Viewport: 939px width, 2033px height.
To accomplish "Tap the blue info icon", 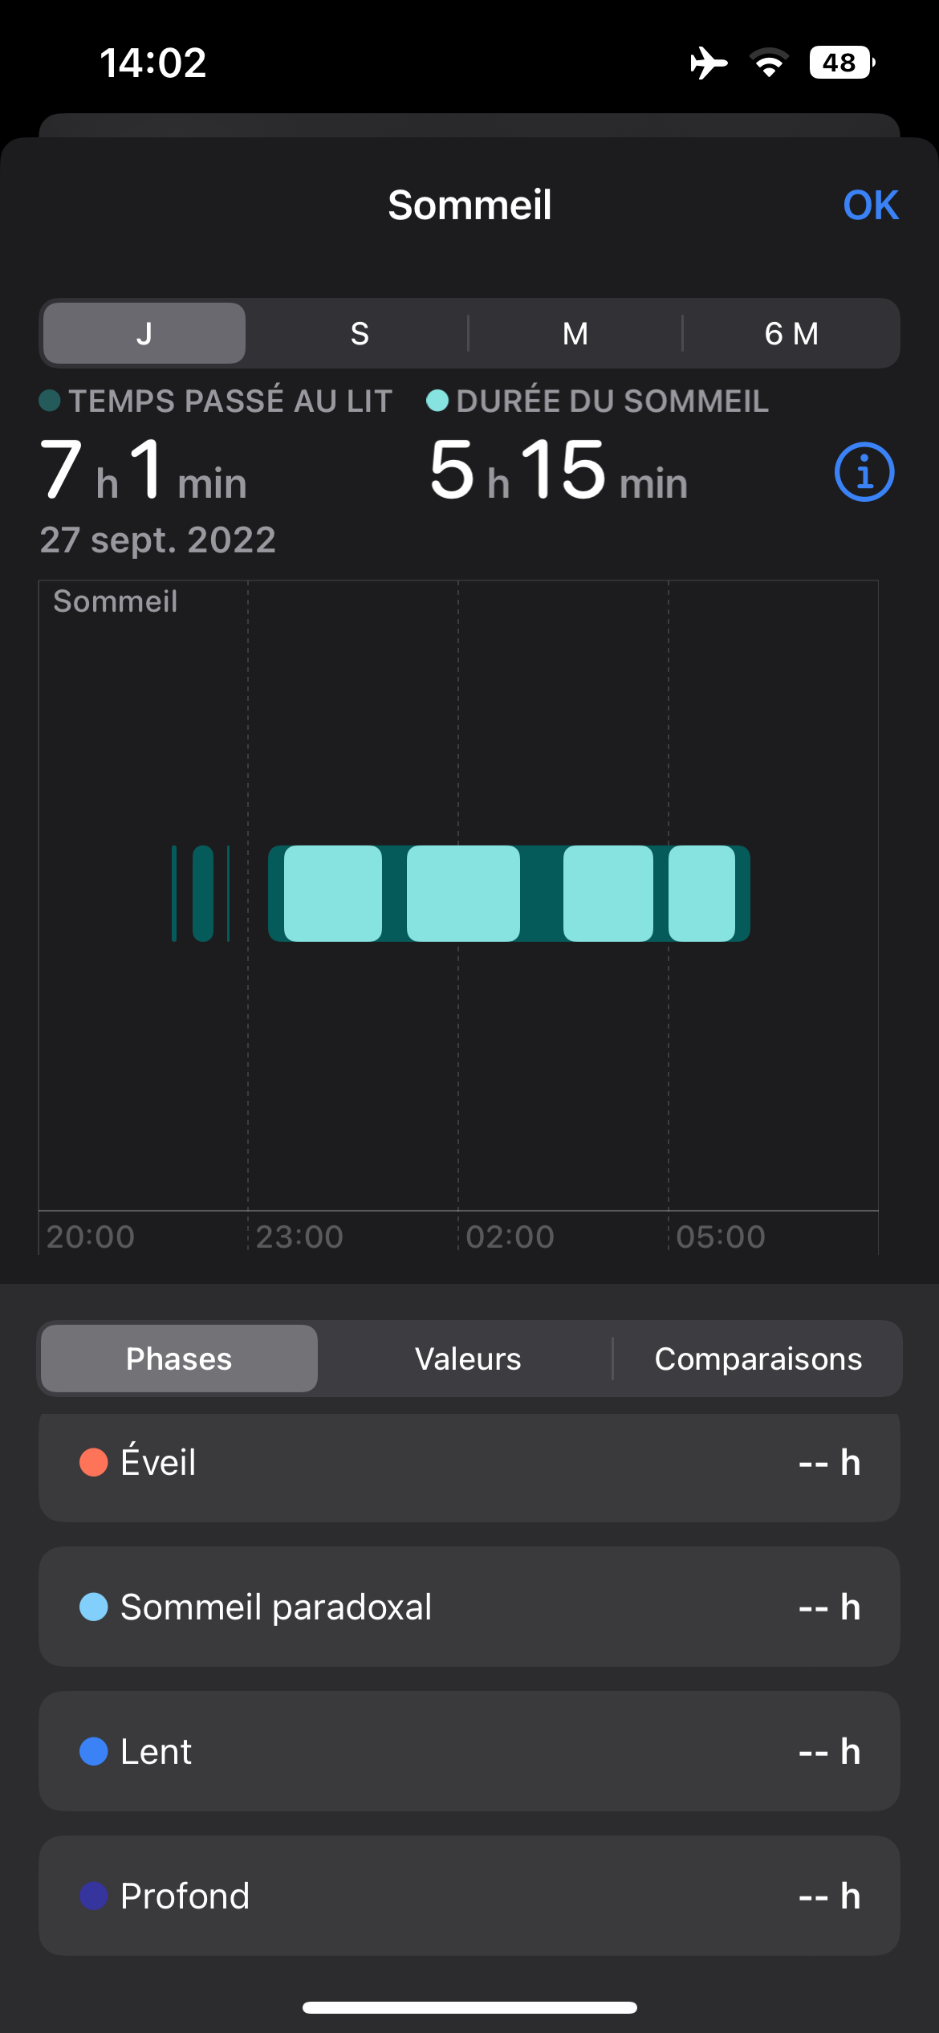I will coord(864,472).
